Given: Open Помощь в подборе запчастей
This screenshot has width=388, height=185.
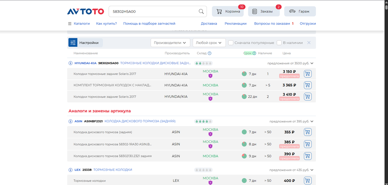Looking at the screenshot, I should tap(149, 24).
